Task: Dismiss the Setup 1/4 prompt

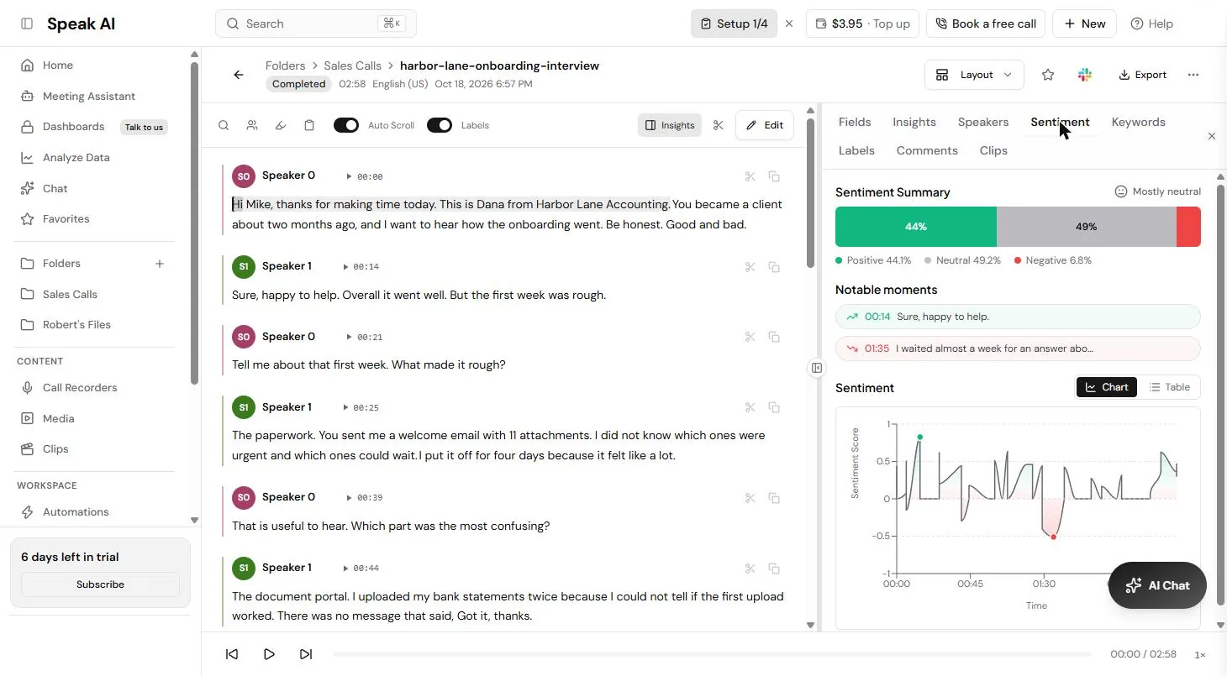Action: click(789, 24)
